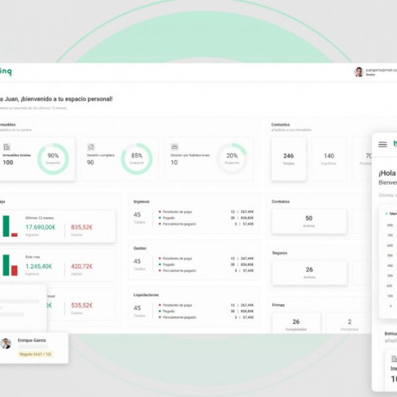Open the 26 Completadas signatures card
The image size is (397, 397).
coord(296,324)
